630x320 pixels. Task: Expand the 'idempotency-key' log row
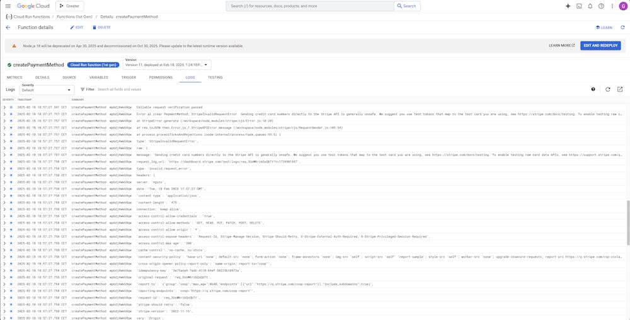(4, 270)
